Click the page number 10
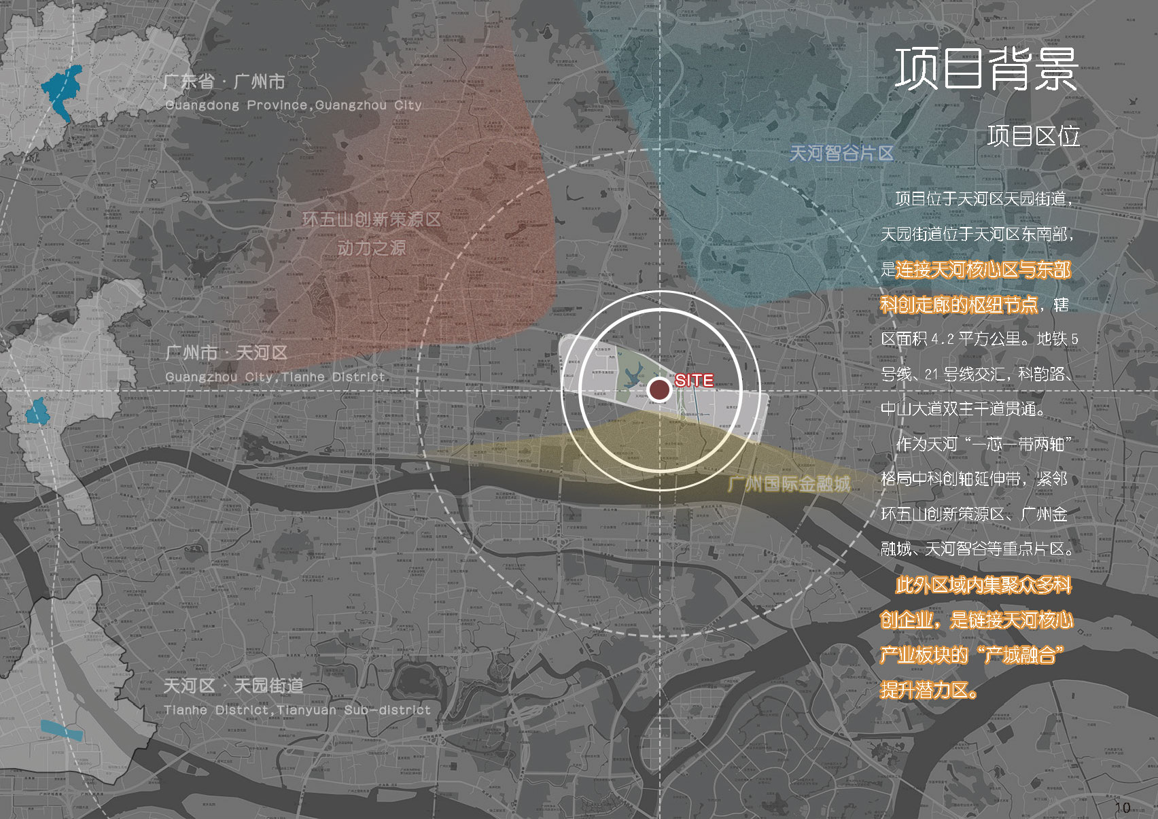The image size is (1158, 819). pos(1123,807)
